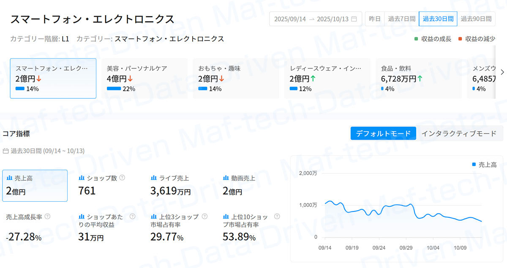Click the 昨日 time range button

click(375, 19)
